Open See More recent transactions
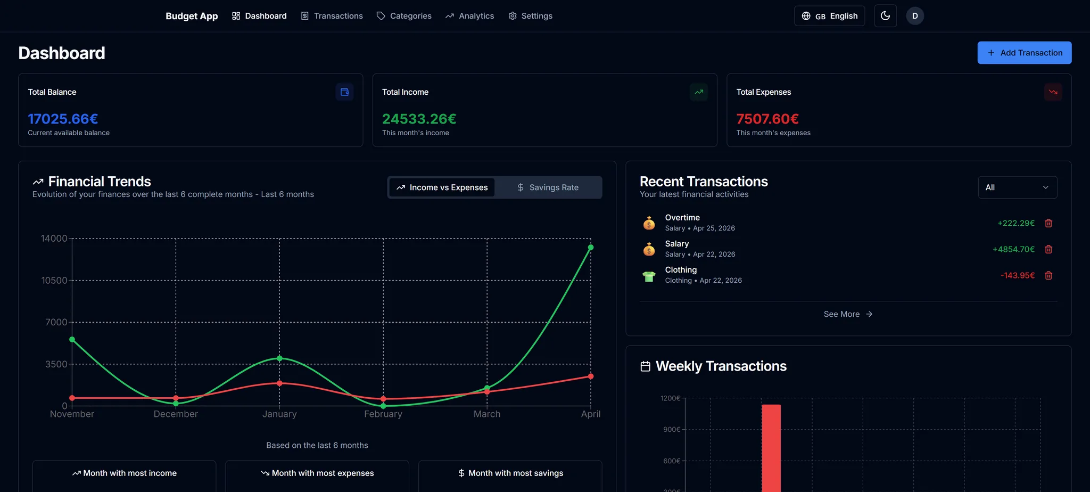1090x492 pixels. coord(848,314)
